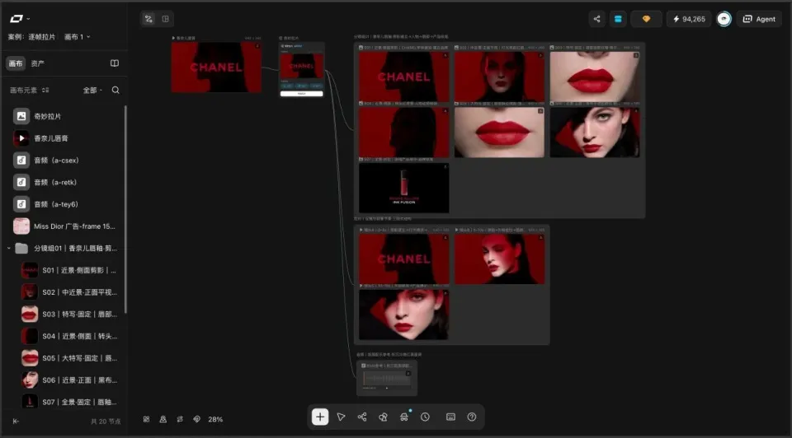Viewport: 792px width, 438px height.
Task: Click the person icon near zoom level
Action: coord(163,419)
